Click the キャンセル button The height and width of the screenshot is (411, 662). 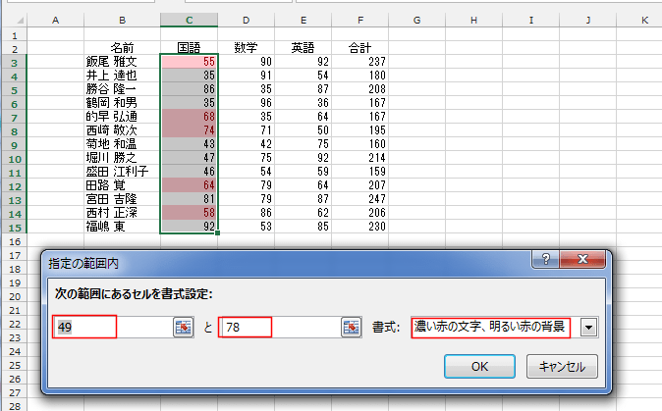pos(562,366)
